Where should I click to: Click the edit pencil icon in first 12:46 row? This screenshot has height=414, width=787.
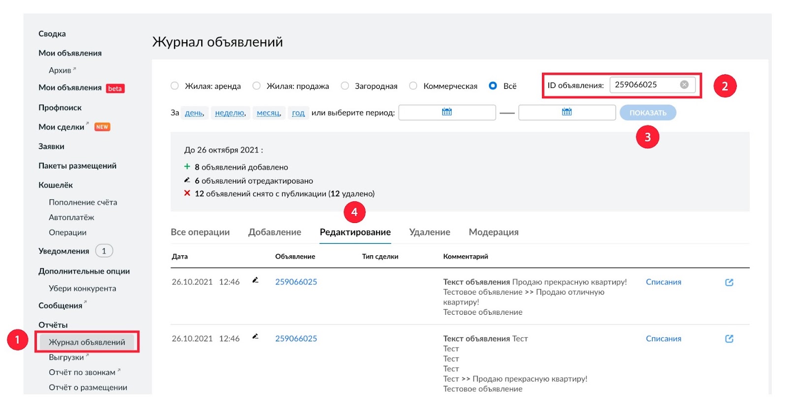[x=255, y=280]
